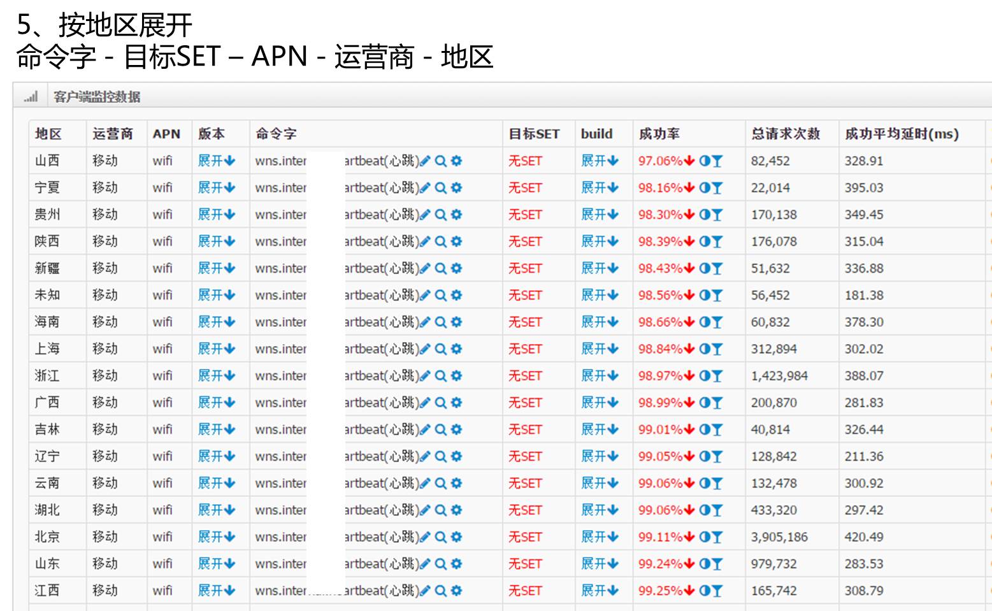This screenshot has width=992, height=611.
Task: Select the 181.38 latency value in 未知 row
Action: pyautogui.click(x=864, y=295)
